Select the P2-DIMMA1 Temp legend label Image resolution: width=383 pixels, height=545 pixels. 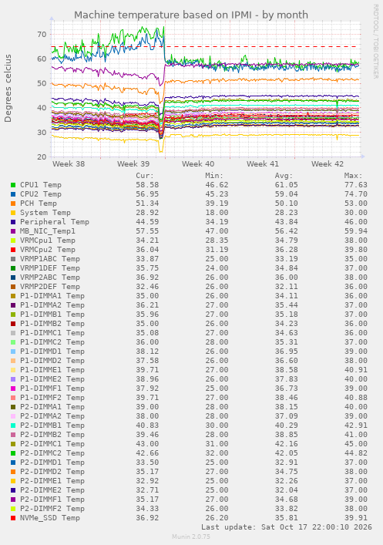52,407
